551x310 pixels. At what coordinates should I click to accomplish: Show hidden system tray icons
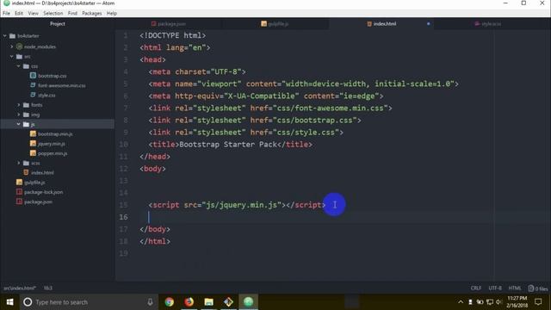[x=461, y=302]
